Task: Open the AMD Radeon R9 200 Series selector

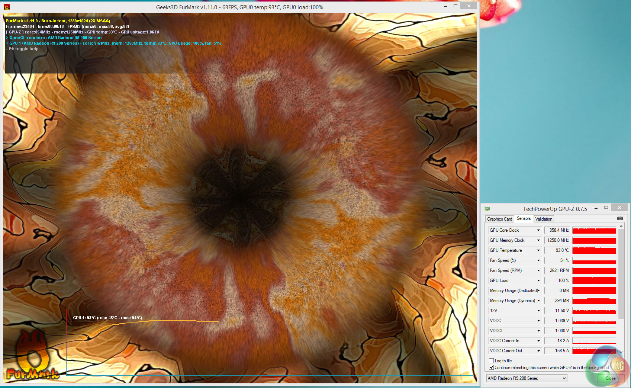Action: coord(527,378)
